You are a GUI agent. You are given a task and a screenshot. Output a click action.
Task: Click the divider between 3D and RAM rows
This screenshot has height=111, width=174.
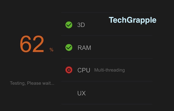pos(107,35)
